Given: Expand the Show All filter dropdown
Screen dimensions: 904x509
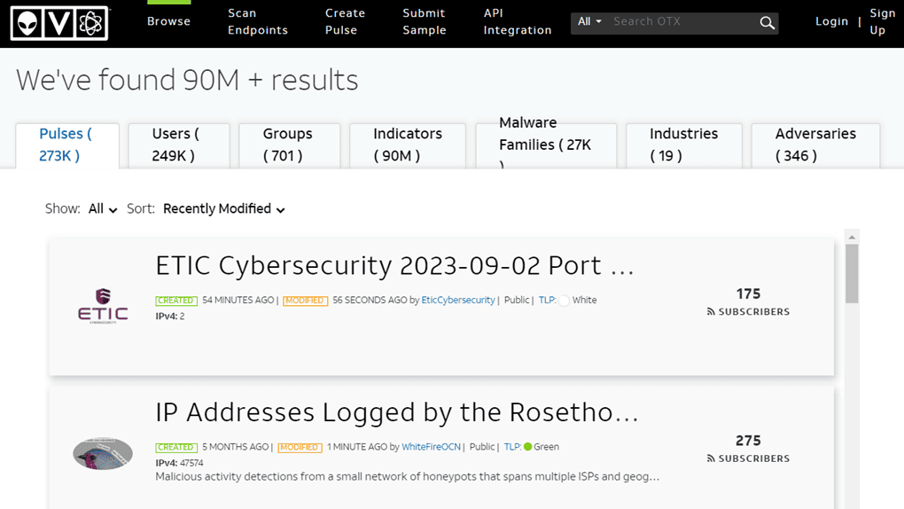Looking at the screenshot, I should tap(103, 209).
